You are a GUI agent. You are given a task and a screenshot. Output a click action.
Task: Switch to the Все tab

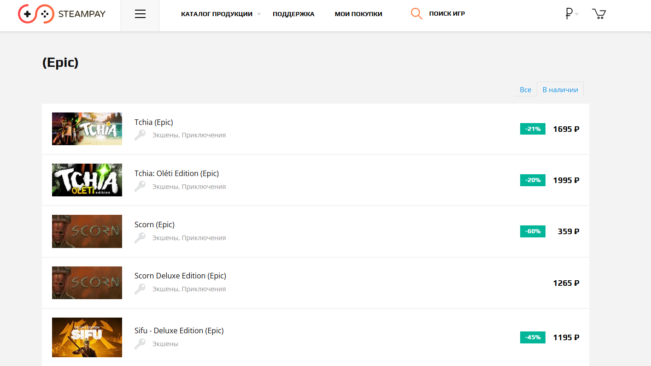tap(525, 90)
